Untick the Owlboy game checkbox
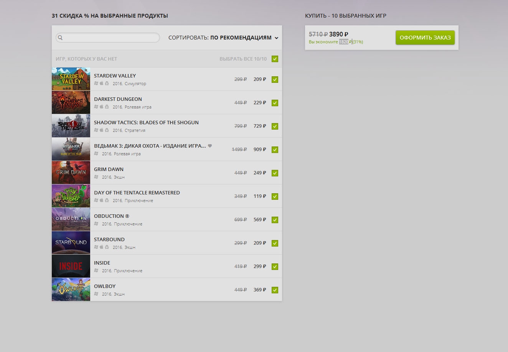The height and width of the screenshot is (352, 508). tap(275, 290)
